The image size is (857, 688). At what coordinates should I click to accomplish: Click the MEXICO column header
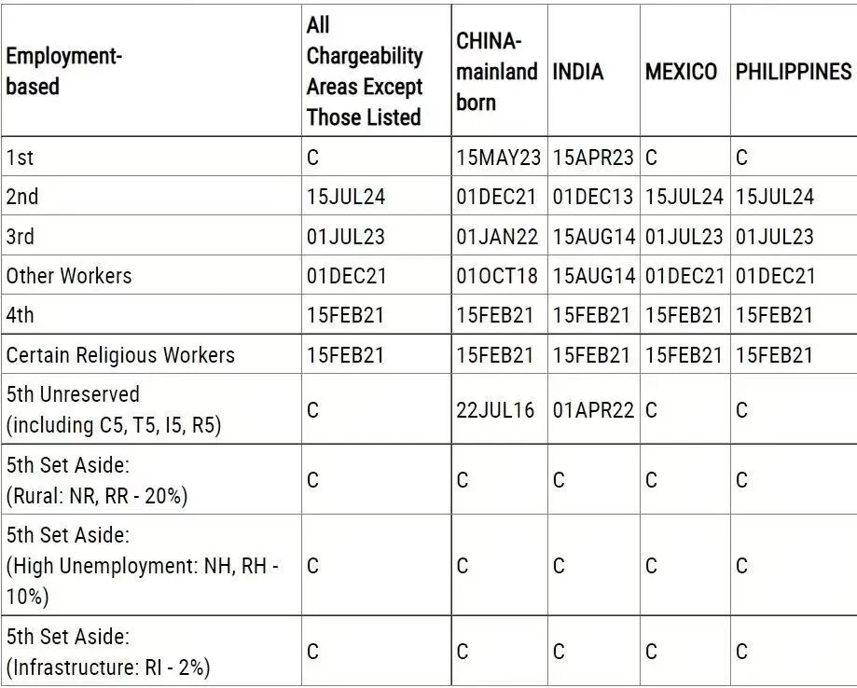click(x=681, y=72)
